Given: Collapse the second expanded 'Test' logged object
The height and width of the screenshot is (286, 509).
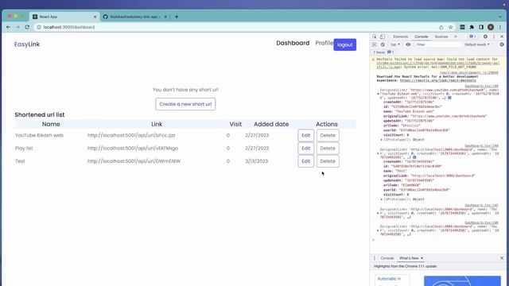Looking at the screenshot, I should coord(378,153).
